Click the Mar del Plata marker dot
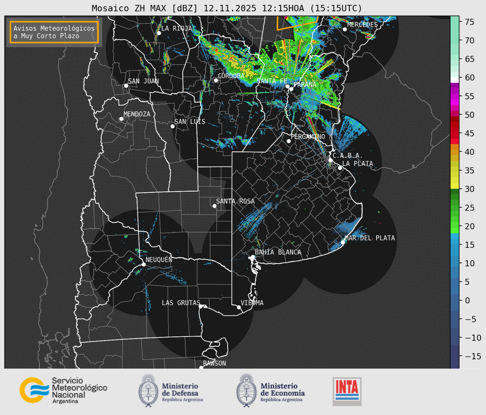Image resolution: width=486 pixels, height=415 pixels. point(343,242)
